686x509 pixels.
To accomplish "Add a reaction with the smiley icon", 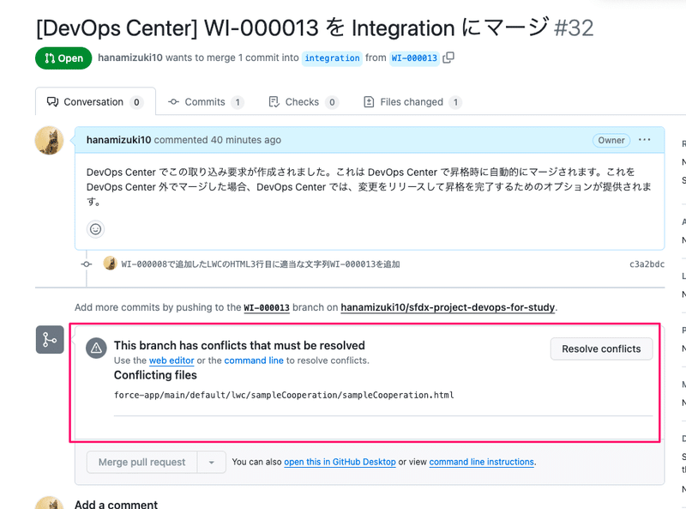I will point(95,229).
